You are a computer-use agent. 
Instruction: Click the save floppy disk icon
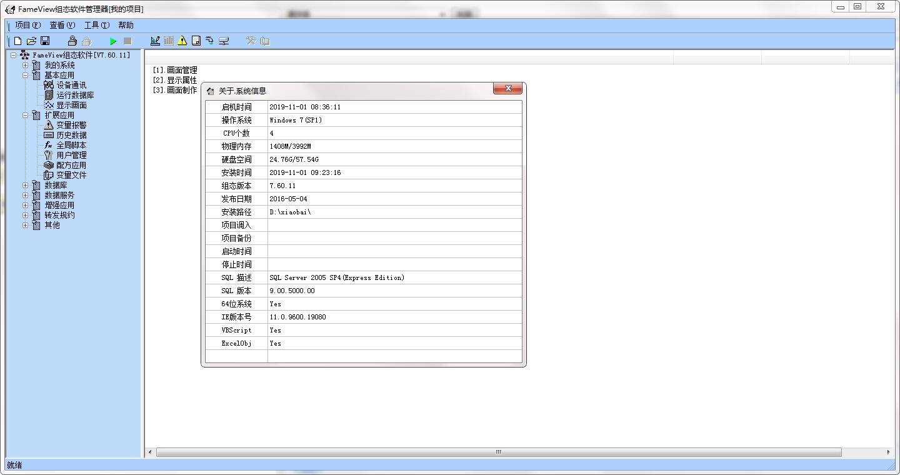pyautogui.click(x=45, y=41)
